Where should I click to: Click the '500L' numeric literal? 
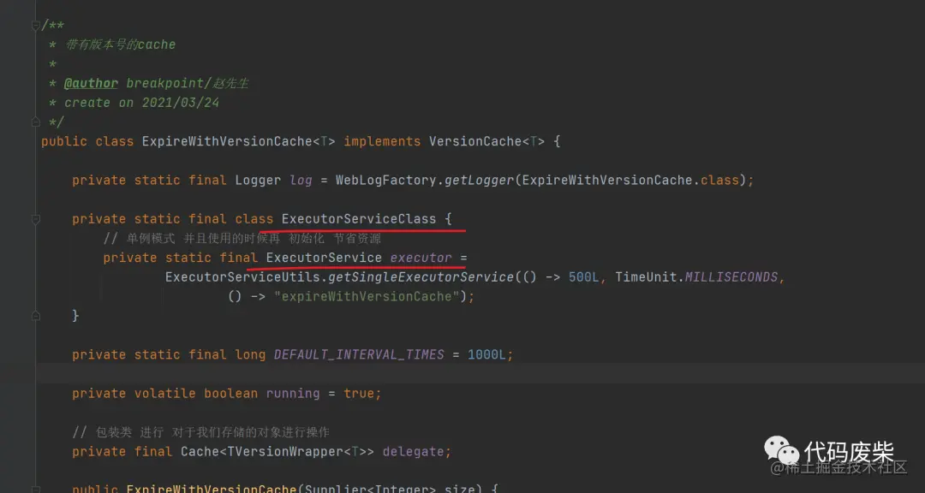tap(583, 277)
